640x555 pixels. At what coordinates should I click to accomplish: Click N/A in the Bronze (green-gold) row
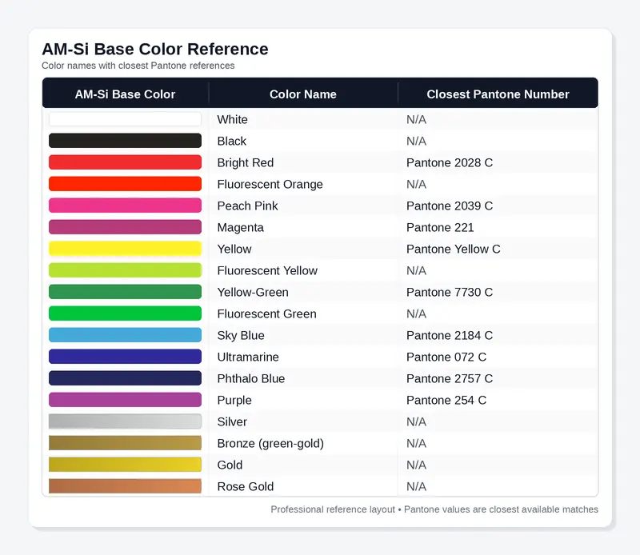click(416, 444)
